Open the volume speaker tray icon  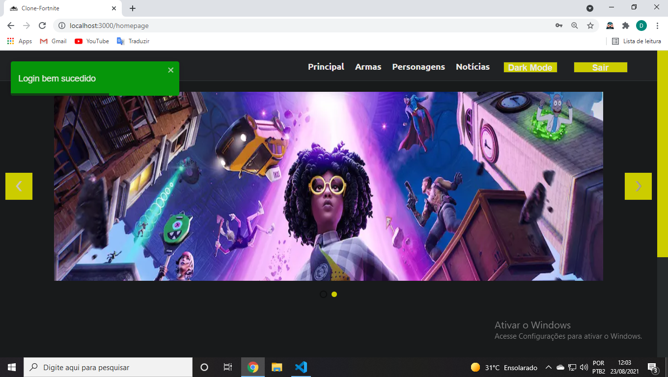pyautogui.click(x=584, y=367)
